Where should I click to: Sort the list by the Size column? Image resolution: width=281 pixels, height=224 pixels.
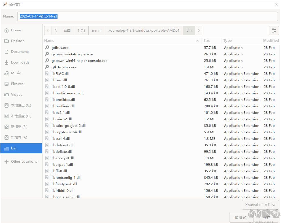pyautogui.click(x=212, y=41)
